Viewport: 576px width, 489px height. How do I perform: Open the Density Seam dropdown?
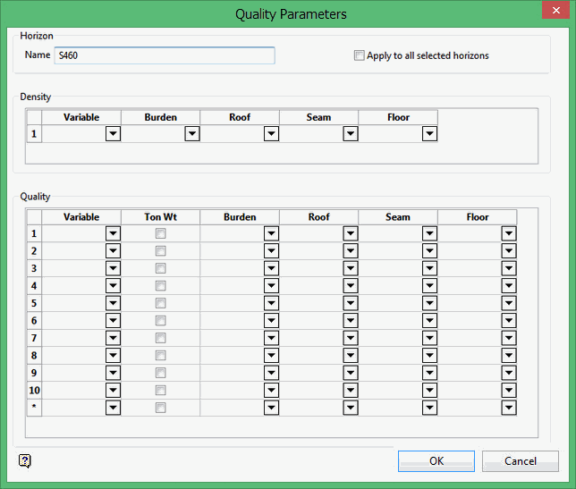tap(351, 134)
